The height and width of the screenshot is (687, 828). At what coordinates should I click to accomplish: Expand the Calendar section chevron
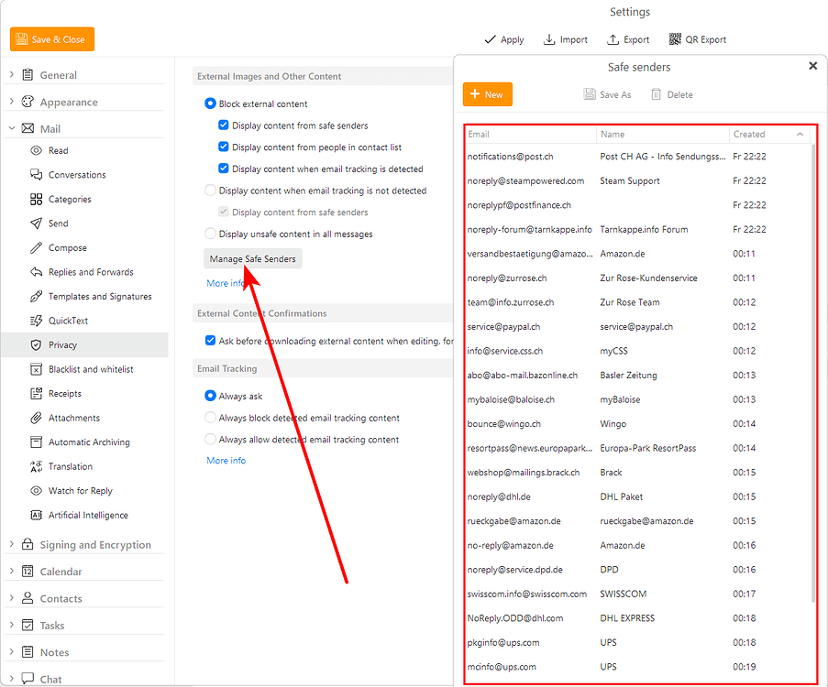point(12,571)
